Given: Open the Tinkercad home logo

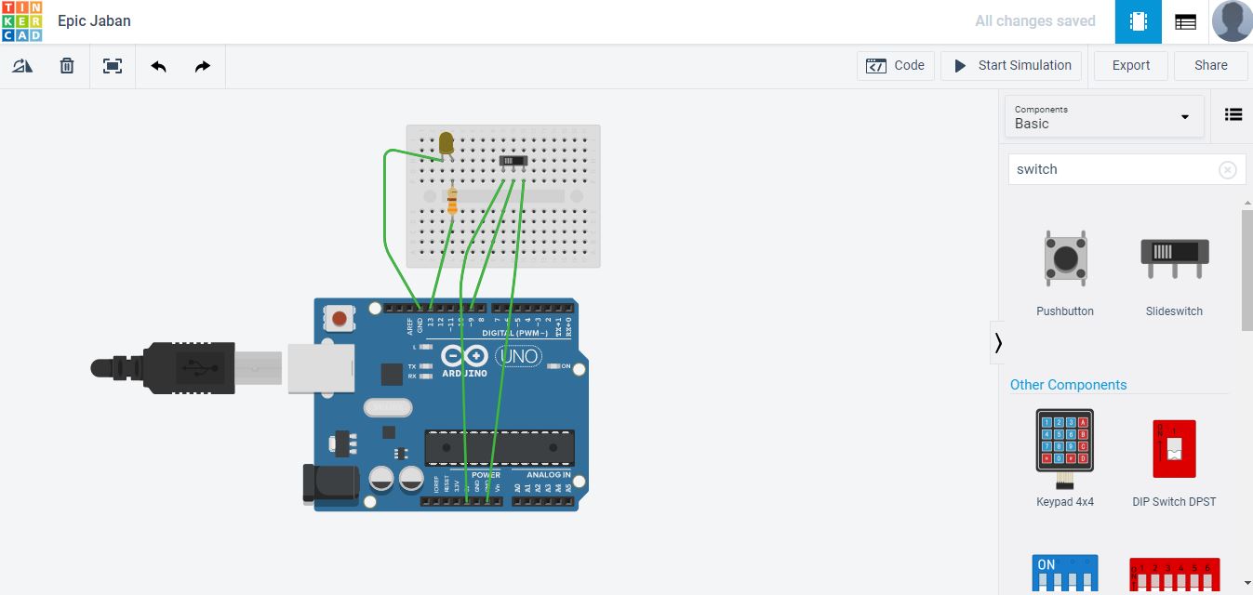Looking at the screenshot, I should (21, 21).
